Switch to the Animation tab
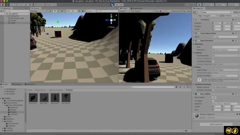240x135 pixels. (30, 84)
